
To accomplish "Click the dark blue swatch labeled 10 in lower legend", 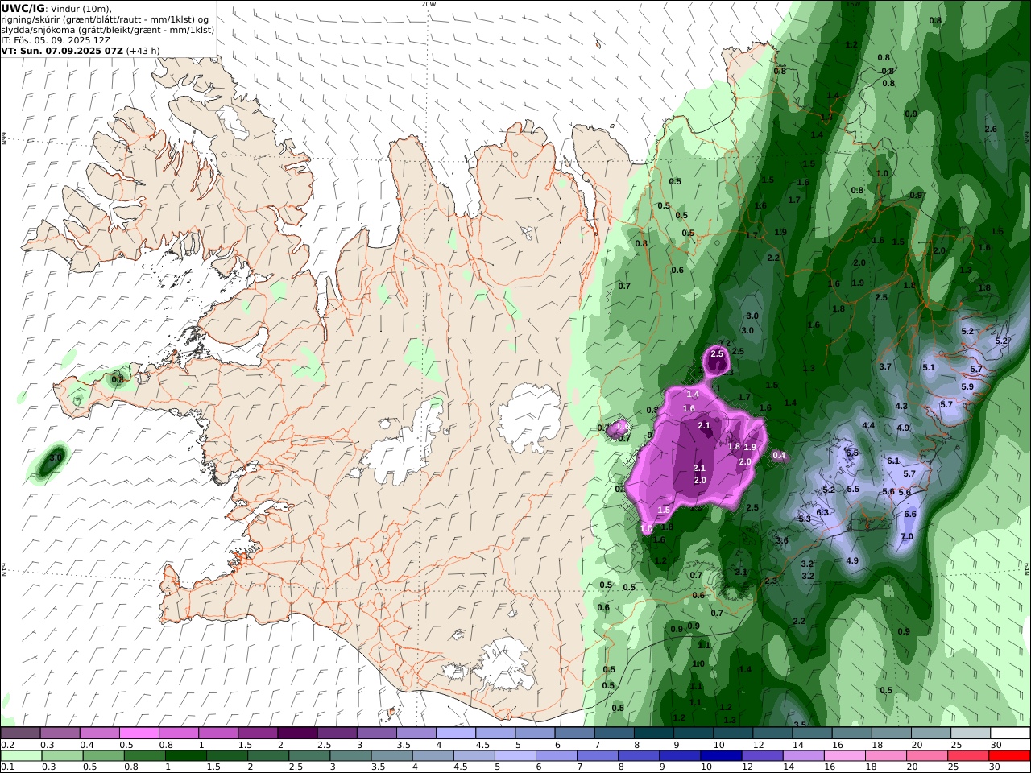I will [x=721, y=756].
